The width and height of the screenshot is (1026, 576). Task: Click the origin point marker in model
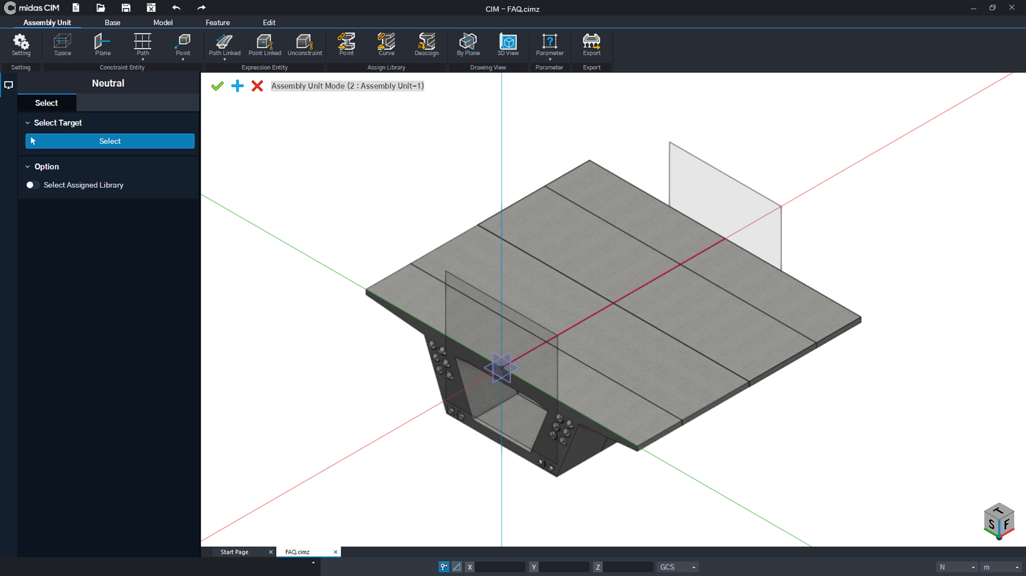[501, 368]
